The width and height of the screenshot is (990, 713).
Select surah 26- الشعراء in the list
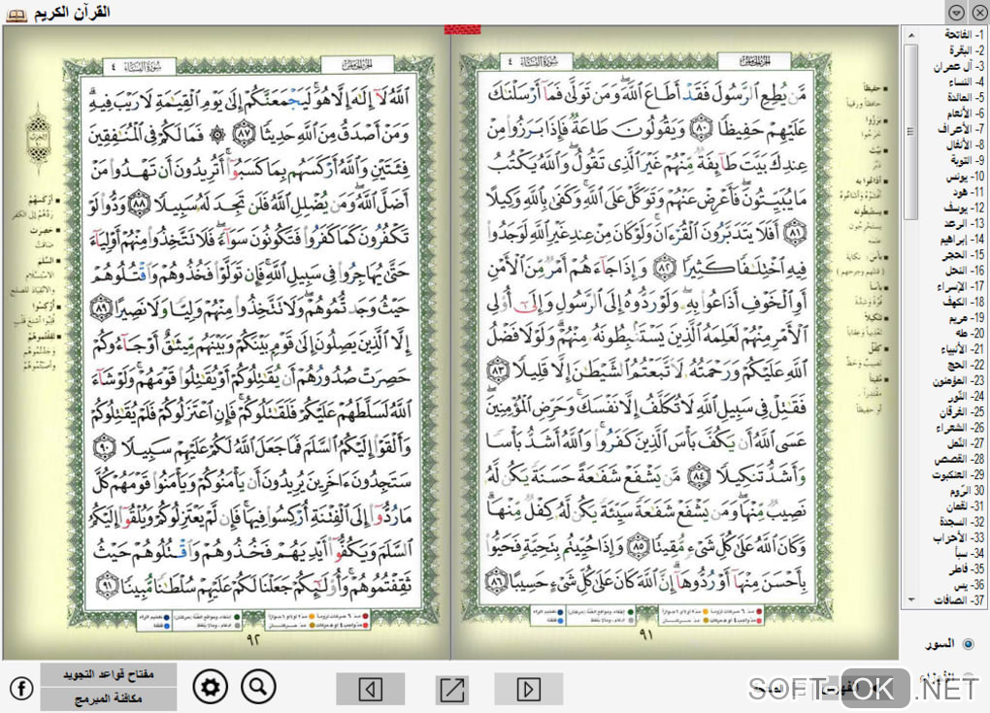pos(960,428)
